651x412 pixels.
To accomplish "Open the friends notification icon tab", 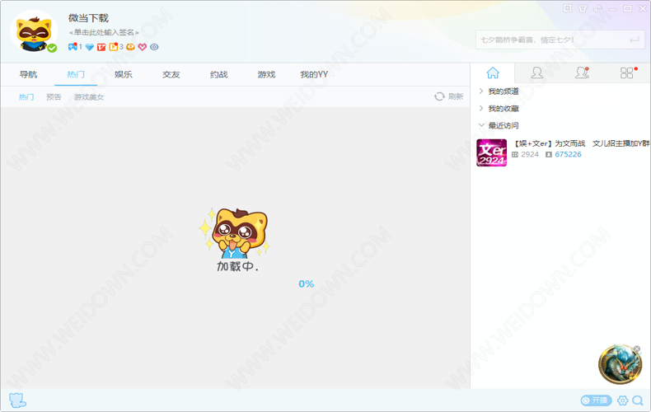I will coord(582,73).
